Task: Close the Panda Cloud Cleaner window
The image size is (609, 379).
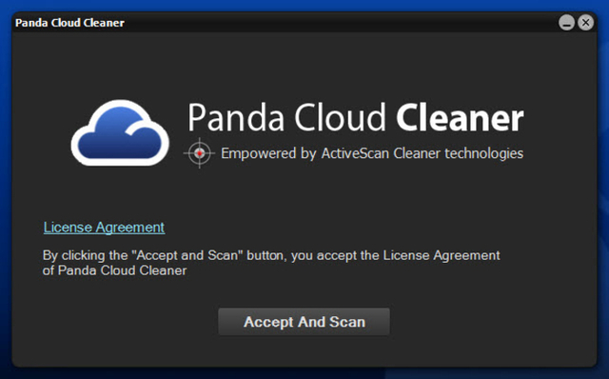Action: click(x=586, y=23)
